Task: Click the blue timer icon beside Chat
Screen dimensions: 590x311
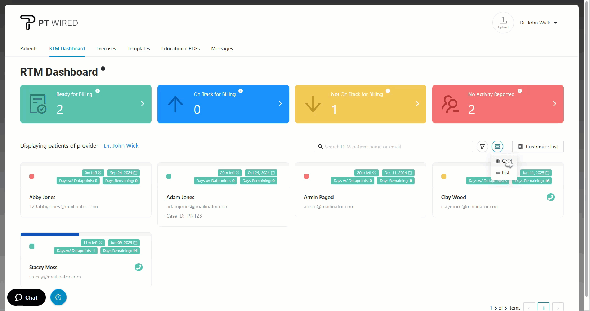Action: pyautogui.click(x=59, y=297)
